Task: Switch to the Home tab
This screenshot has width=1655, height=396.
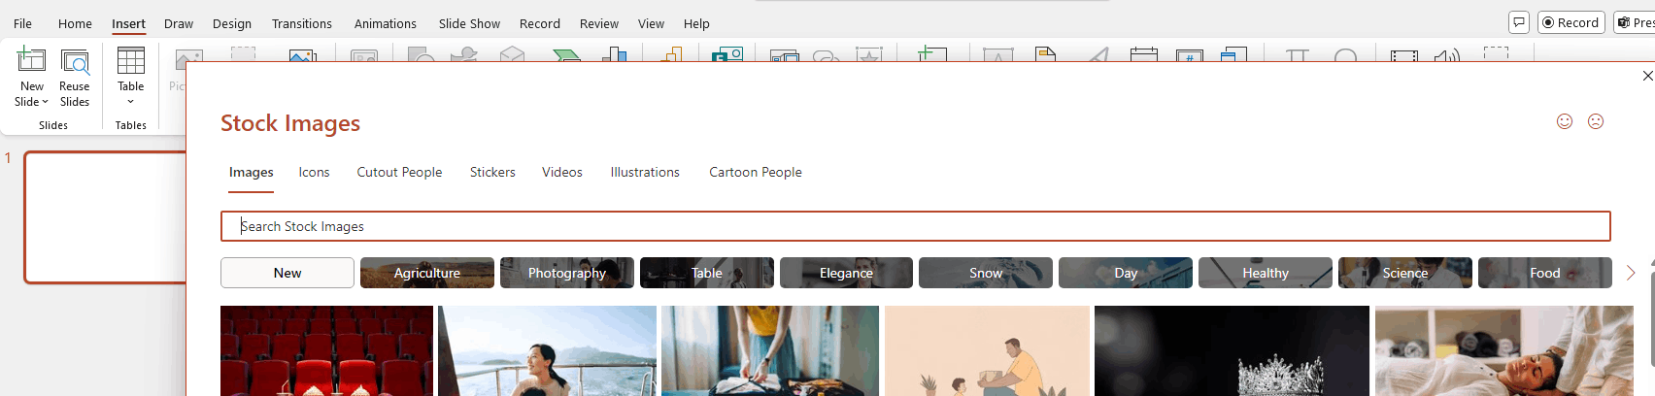Action: 75,23
